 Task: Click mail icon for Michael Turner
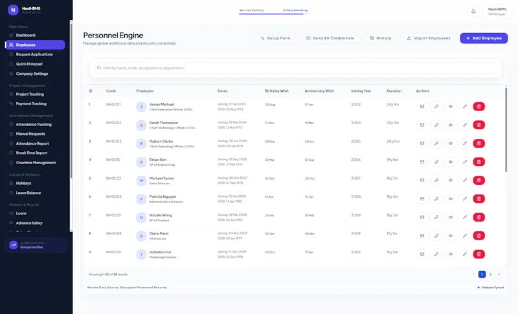tap(422, 180)
